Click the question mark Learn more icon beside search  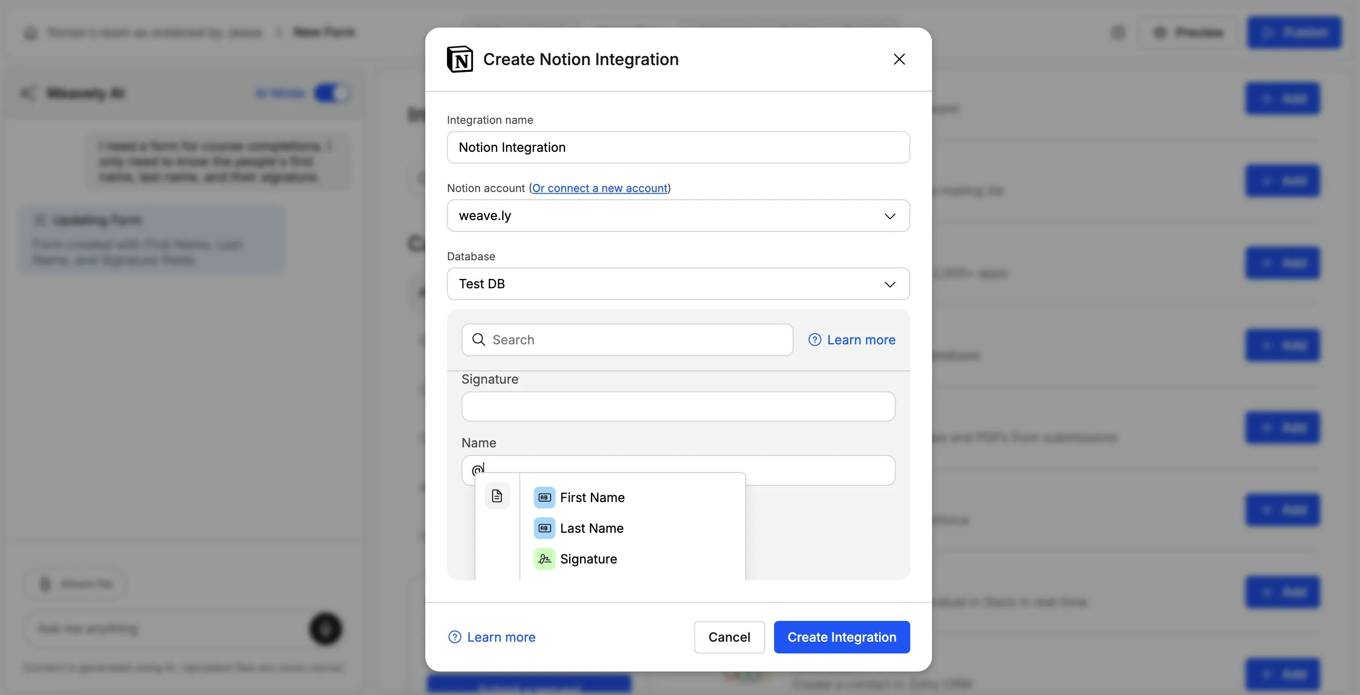(x=814, y=340)
